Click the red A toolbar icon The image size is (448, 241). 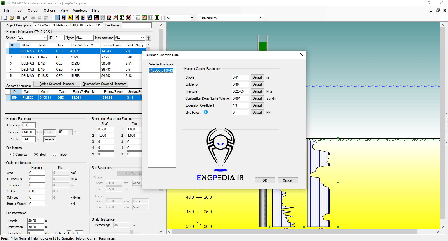point(144,18)
